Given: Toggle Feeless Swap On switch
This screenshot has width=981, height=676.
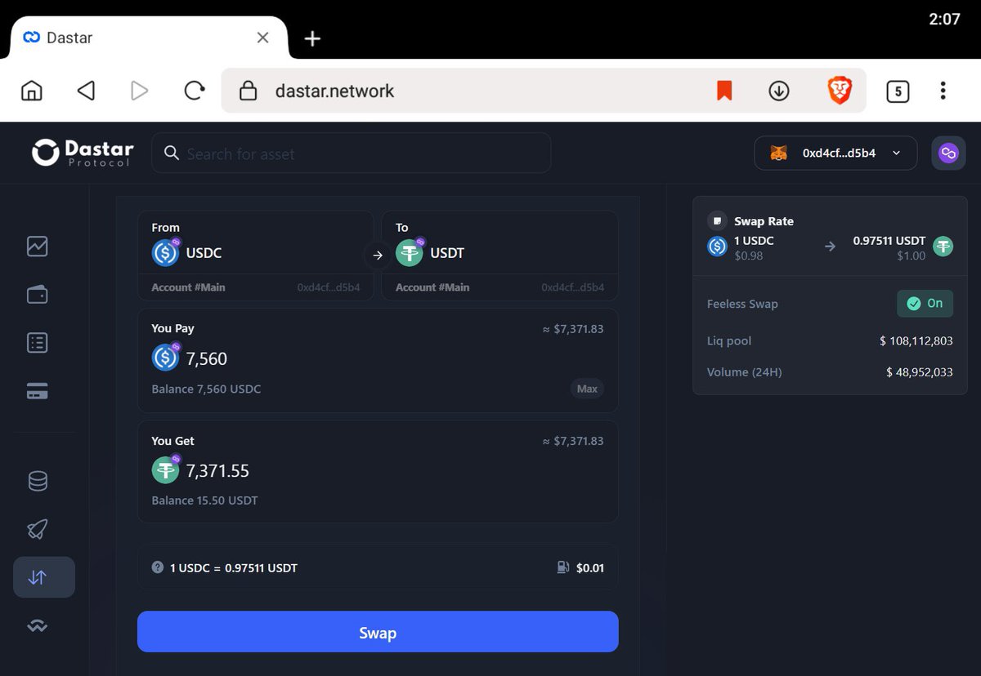Looking at the screenshot, I should click(925, 304).
